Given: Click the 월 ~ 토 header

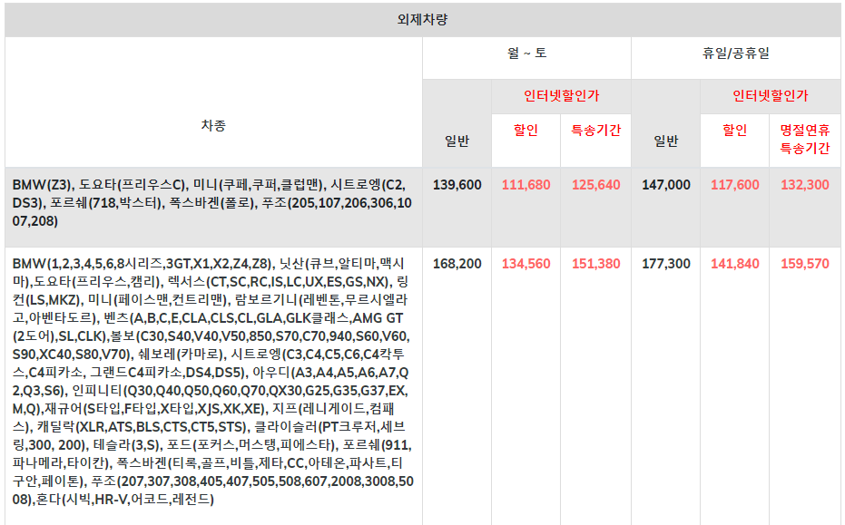Looking at the screenshot, I should coord(526,53).
